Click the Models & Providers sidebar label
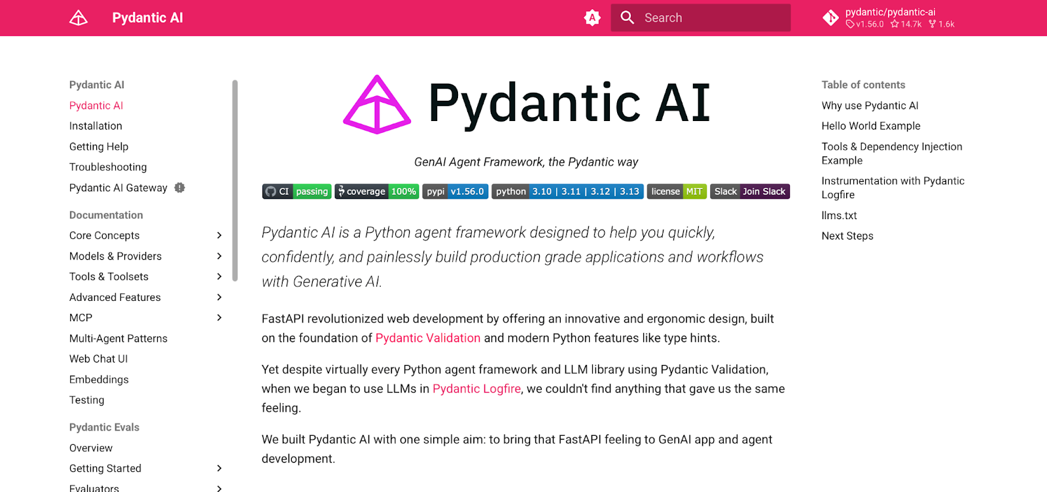The image size is (1047, 492). coord(115,256)
